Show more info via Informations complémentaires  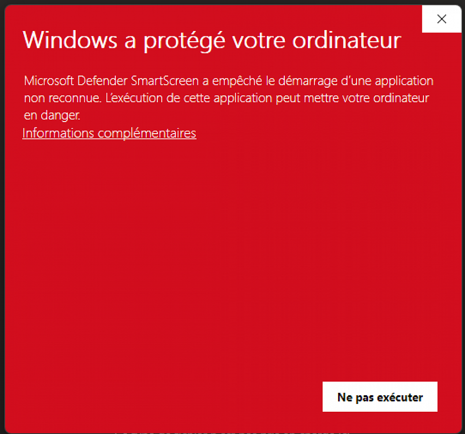pyautogui.click(x=109, y=133)
